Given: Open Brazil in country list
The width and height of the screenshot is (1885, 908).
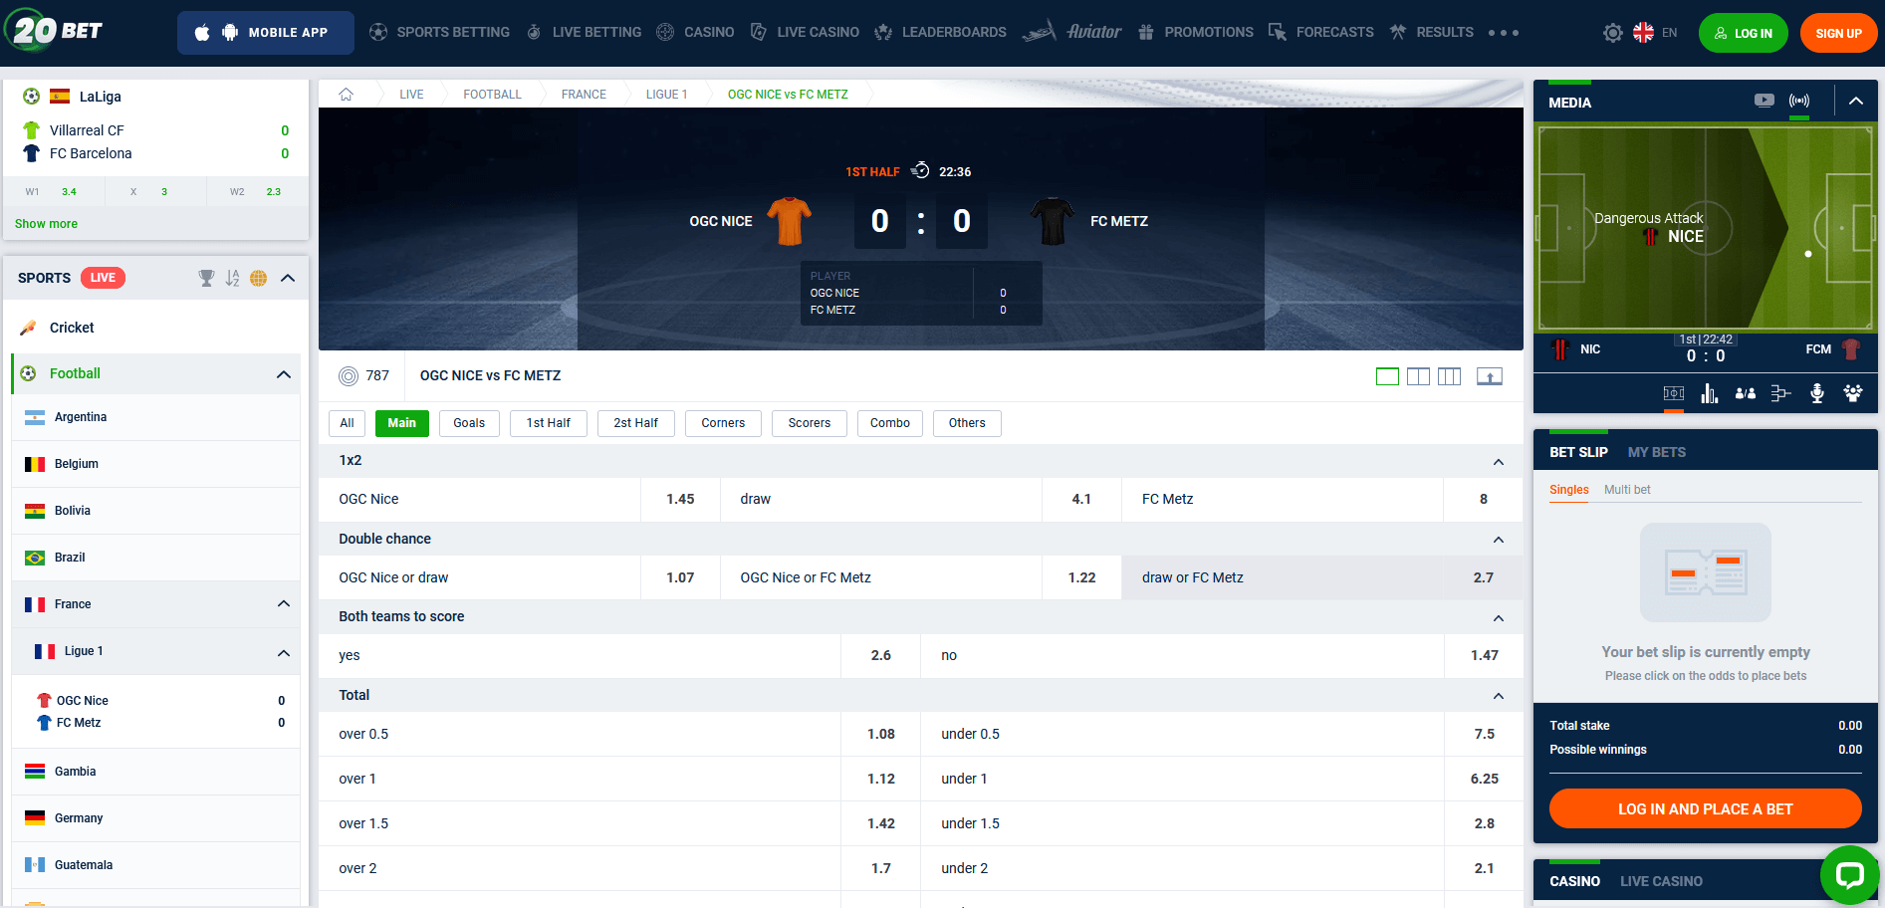Looking at the screenshot, I should point(155,558).
